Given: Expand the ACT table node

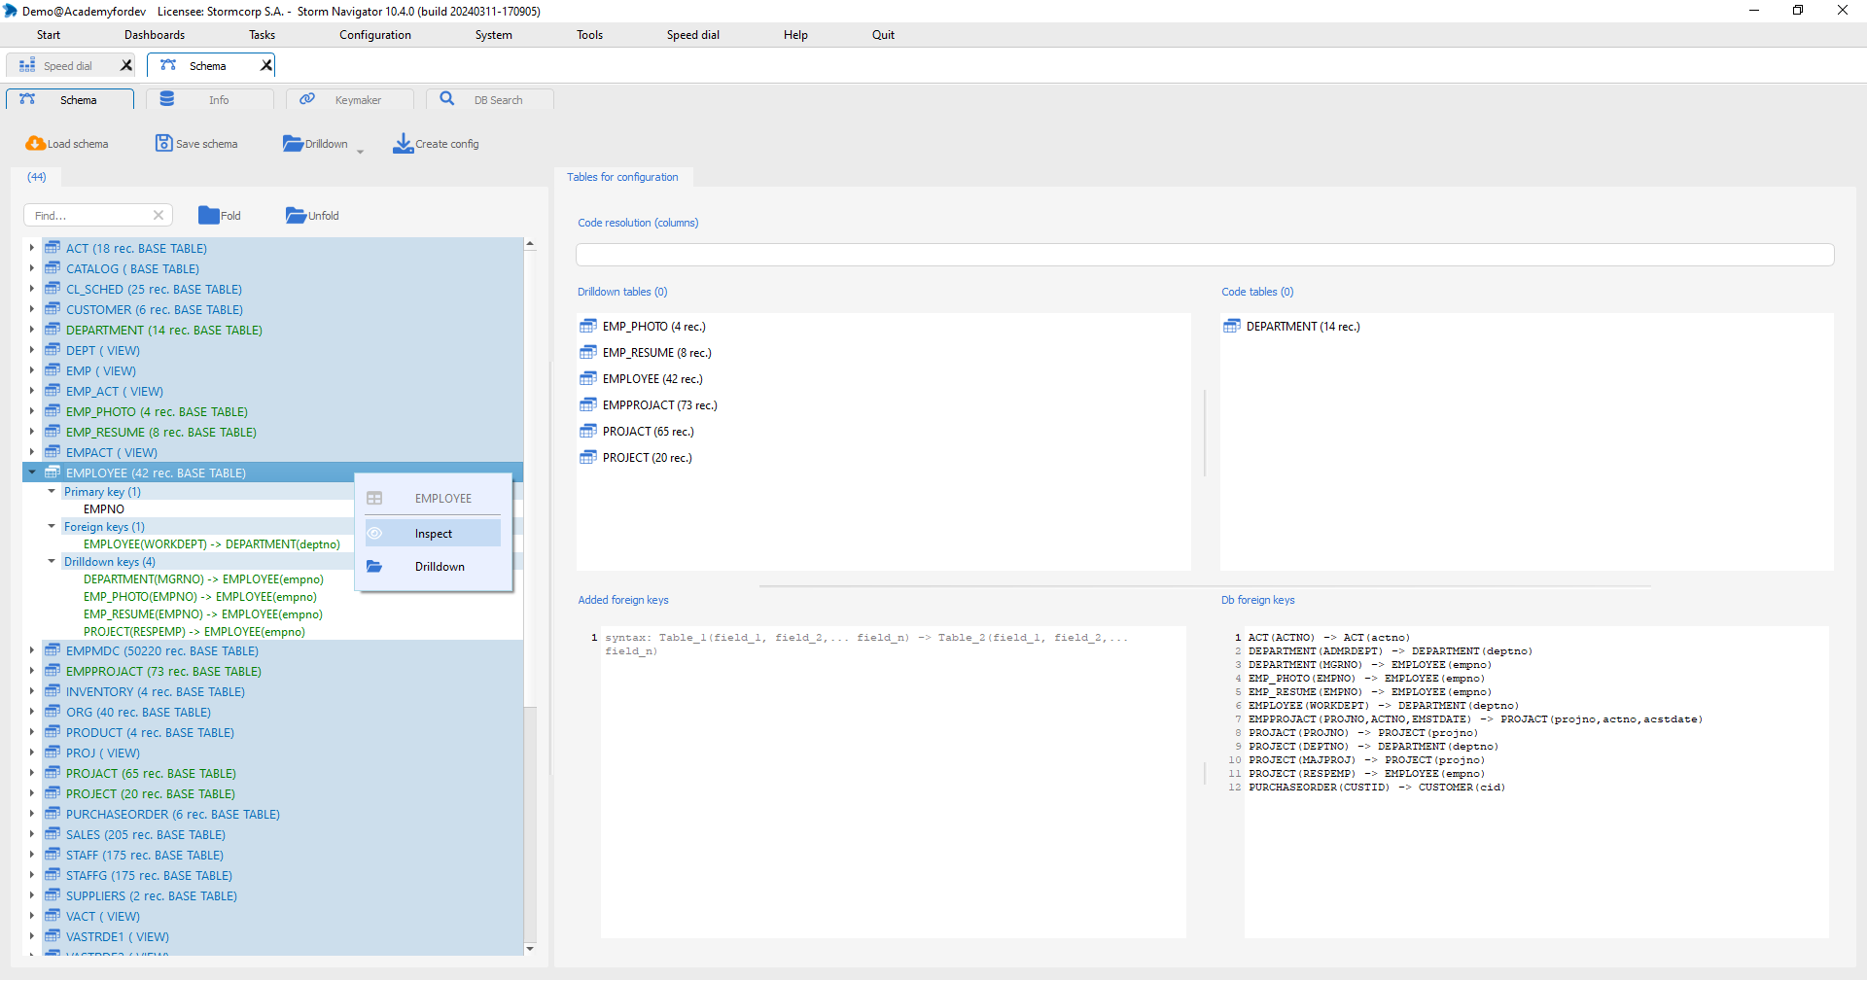Looking at the screenshot, I should tap(32, 248).
